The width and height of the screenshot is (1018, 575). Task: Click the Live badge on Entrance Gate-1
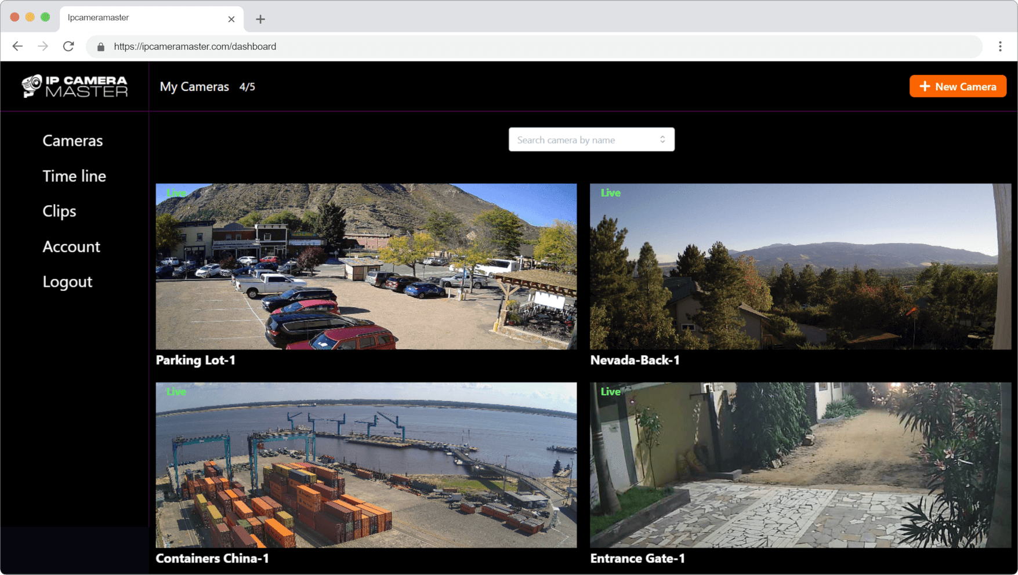[x=610, y=392]
